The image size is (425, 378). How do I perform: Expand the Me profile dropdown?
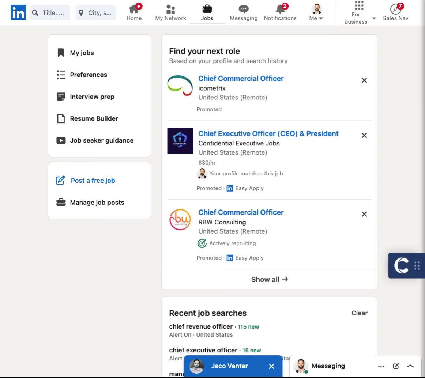(316, 12)
